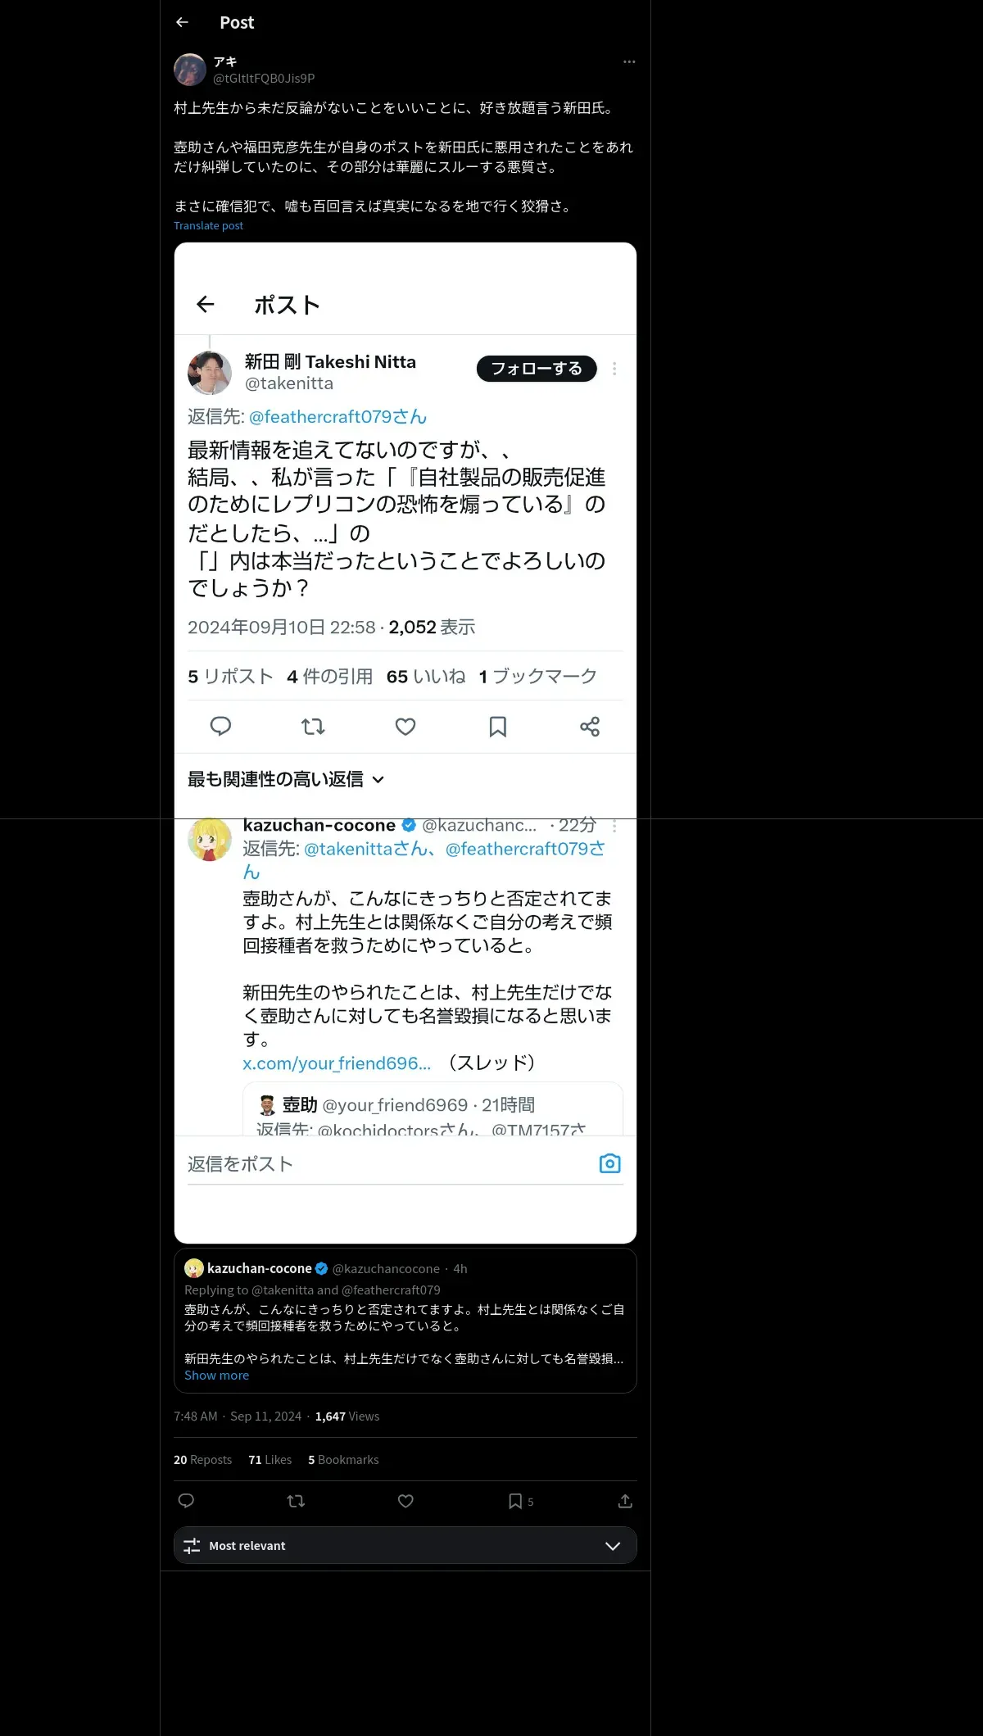983x1736 pixels.
Task: View the 71 Likes list
Action: click(270, 1459)
